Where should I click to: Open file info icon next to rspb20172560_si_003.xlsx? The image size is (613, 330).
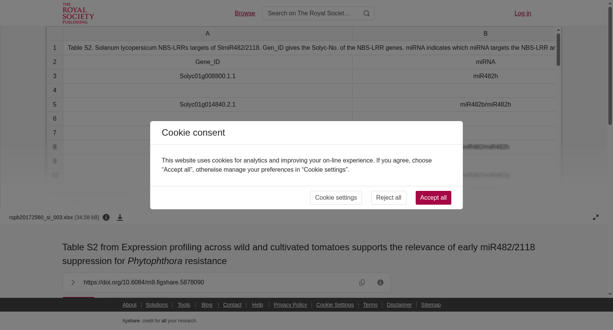(106, 217)
